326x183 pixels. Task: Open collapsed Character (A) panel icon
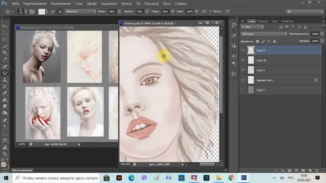[x=234, y=56]
